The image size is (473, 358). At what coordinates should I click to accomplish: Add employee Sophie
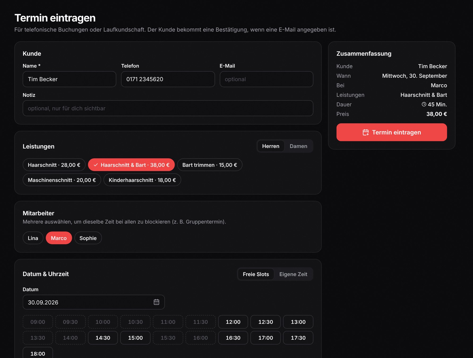tap(88, 238)
